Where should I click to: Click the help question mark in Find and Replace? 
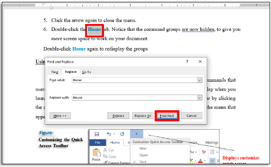(187, 62)
